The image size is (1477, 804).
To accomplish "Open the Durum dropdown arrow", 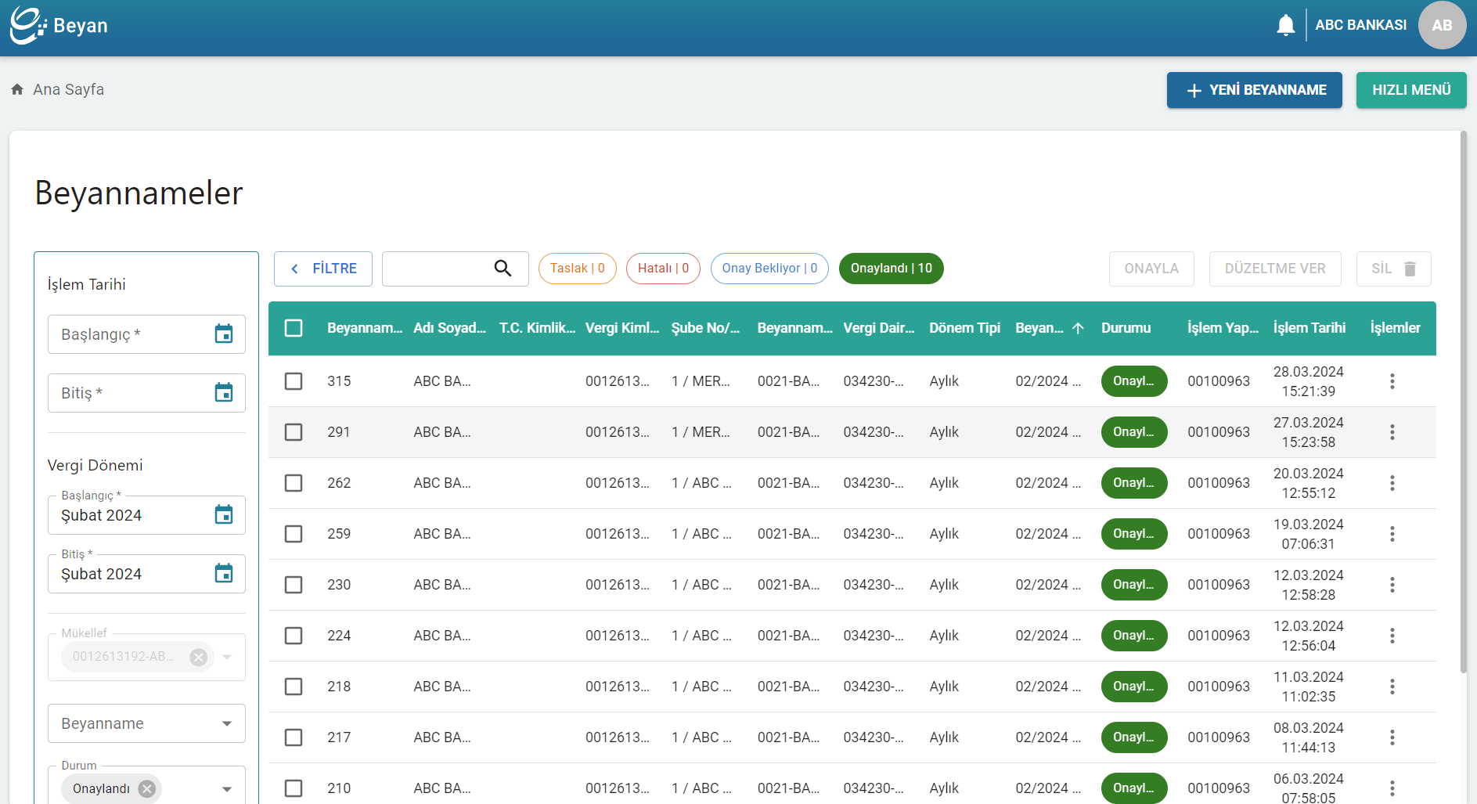I will pos(227,788).
